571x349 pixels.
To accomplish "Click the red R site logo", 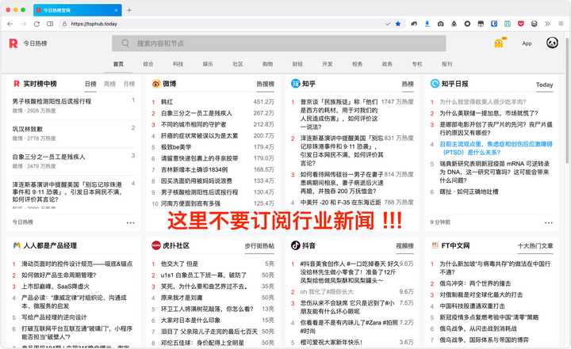I will pos(13,44).
